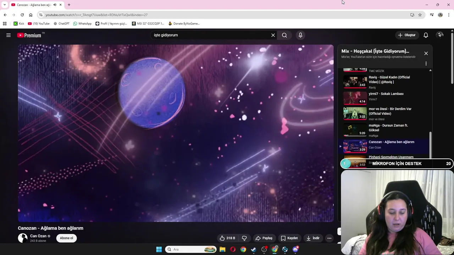Open ChatGPT bookmark
The image size is (454, 255).
coord(61,24)
